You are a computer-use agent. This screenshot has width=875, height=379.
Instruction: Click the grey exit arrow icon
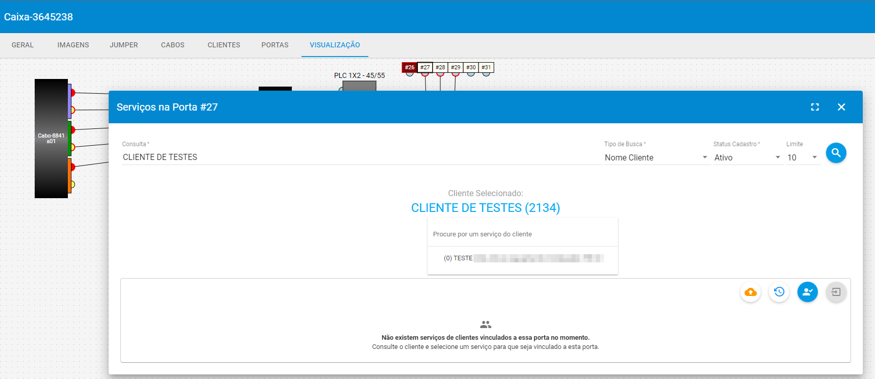(836, 292)
